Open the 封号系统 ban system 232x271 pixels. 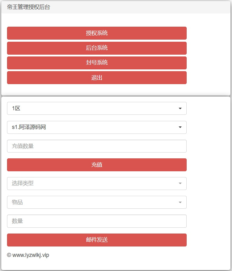click(97, 63)
